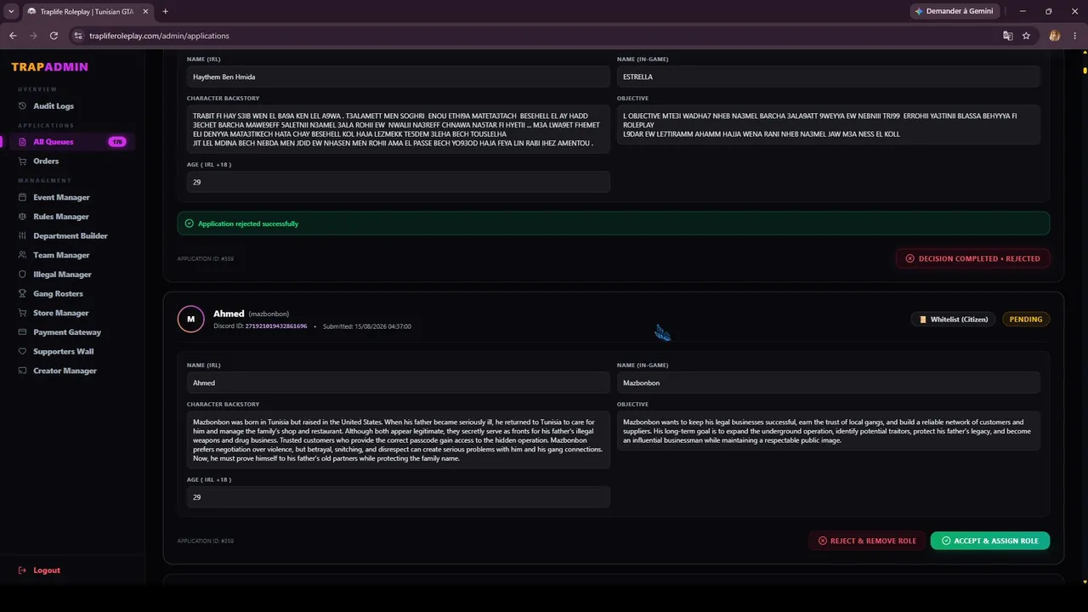Click Ahmed's avatar circle with letter M
Viewport: 1088px width, 612px height.
click(191, 320)
